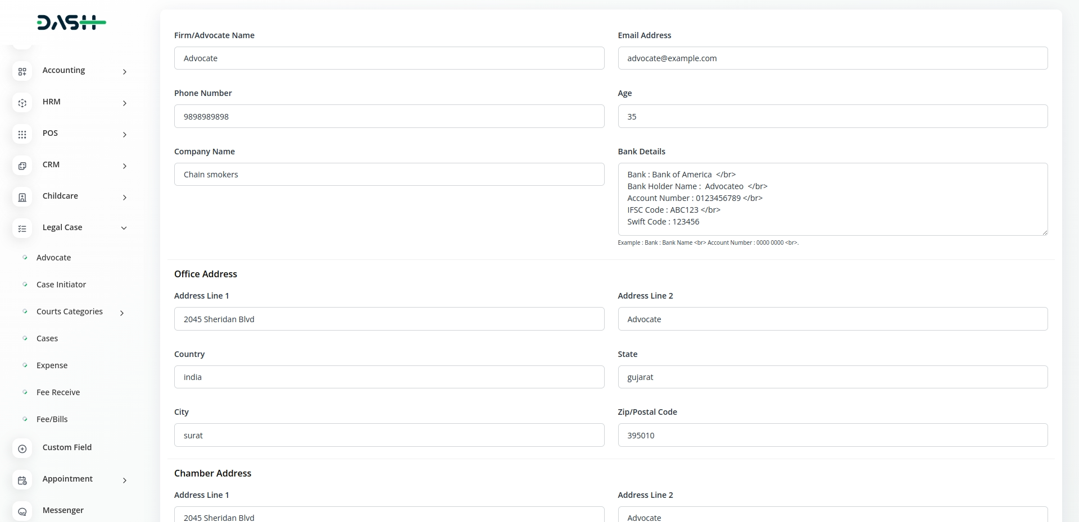
Task: Open the Expense page link
Action: coord(52,365)
